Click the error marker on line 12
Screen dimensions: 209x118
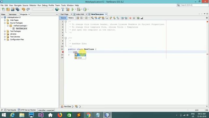[x=63, y=52]
